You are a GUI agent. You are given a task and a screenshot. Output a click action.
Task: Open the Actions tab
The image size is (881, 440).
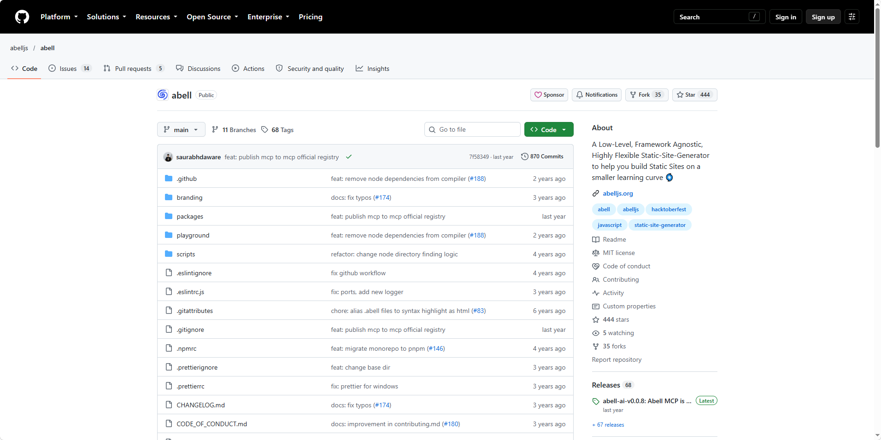tap(248, 69)
